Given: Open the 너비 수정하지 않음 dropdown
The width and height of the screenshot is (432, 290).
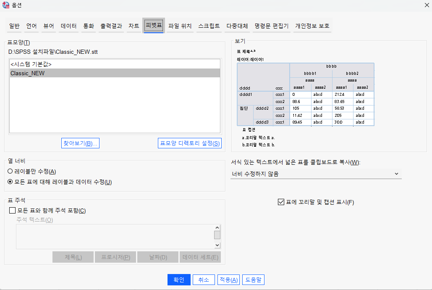Looking at the screenshot, I should tap(316, 174).
